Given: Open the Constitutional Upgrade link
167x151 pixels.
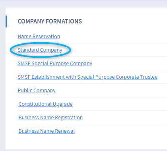Looking at the screenshot, I should click(x=45, y=104).
